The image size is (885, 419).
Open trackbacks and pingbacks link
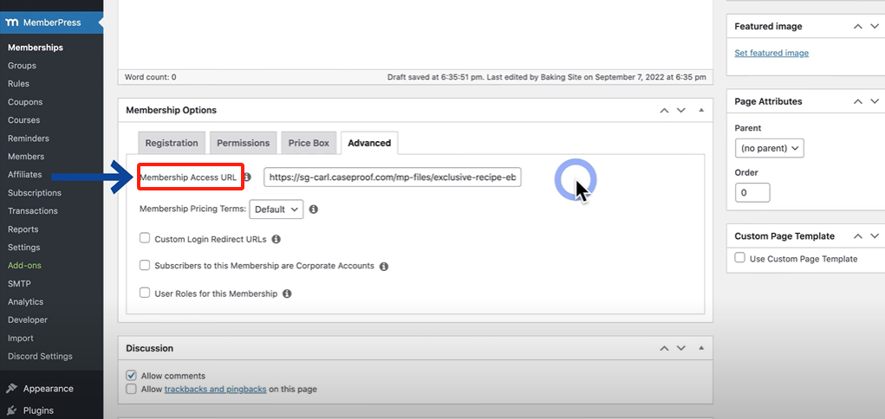coord(214,390)
